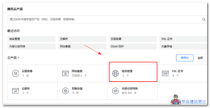Open recent item SSL 证书
This screenshot has width=210, height=108.
(183, 39)
